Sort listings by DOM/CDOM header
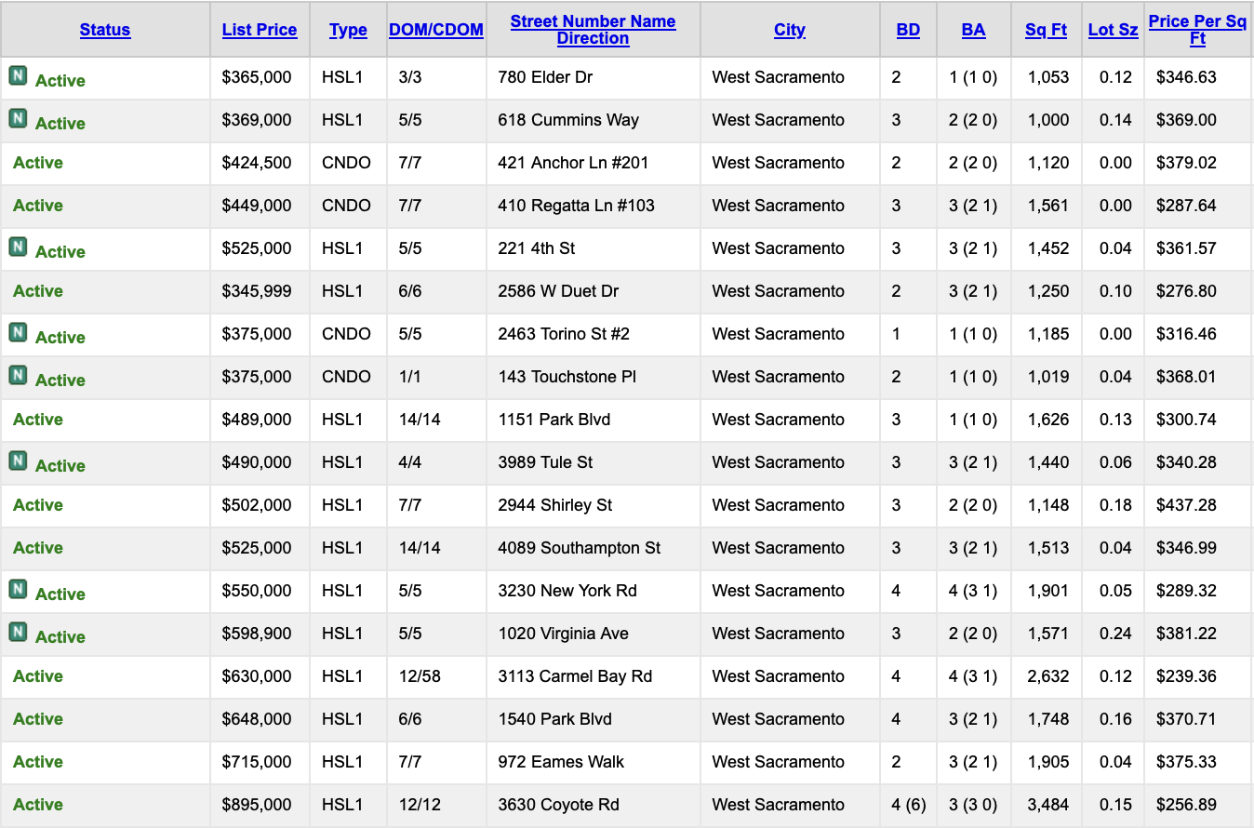 point(436,30)
